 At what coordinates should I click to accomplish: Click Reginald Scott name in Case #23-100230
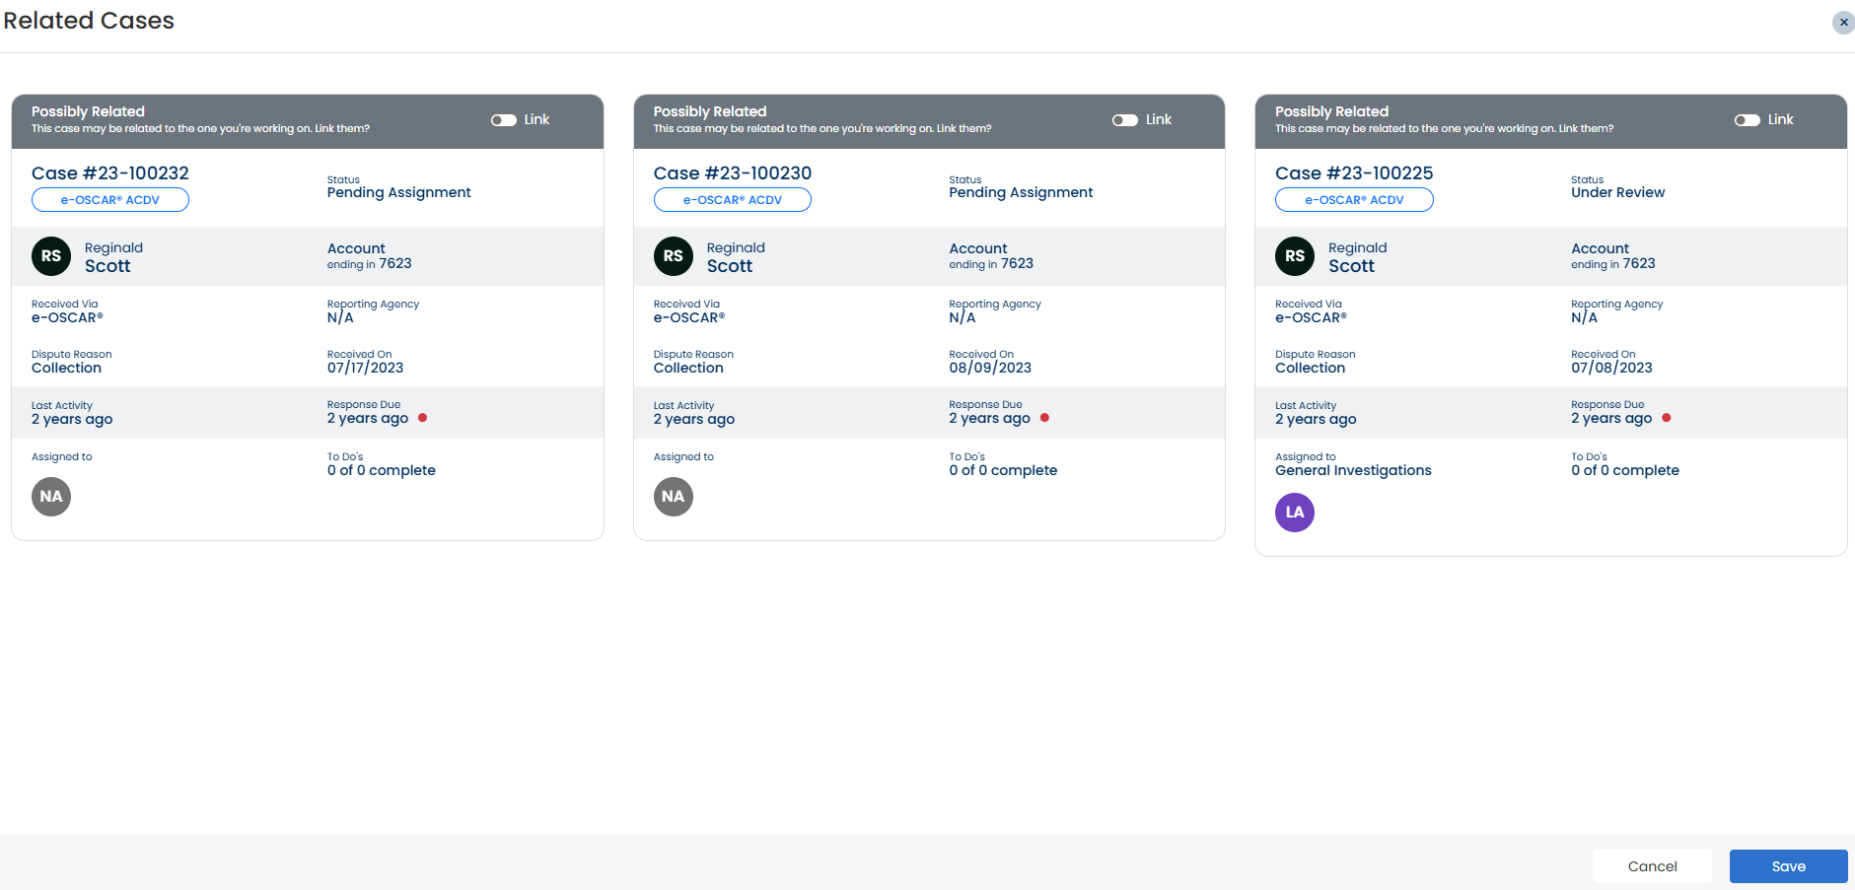click(736, 257)
